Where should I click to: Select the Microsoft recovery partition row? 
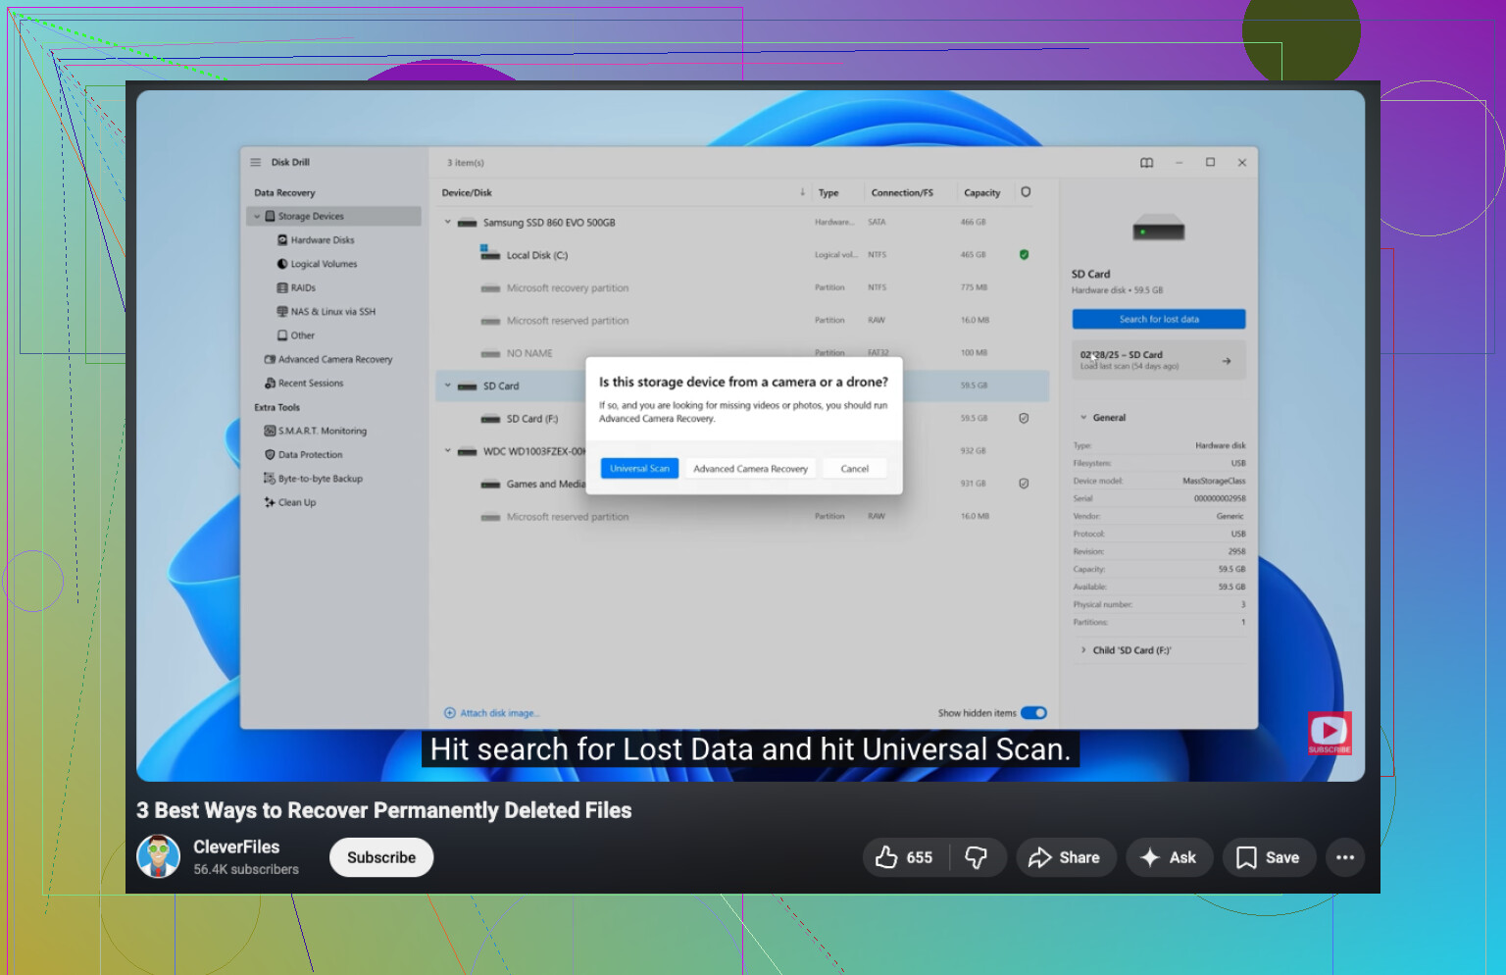(742, 288)
